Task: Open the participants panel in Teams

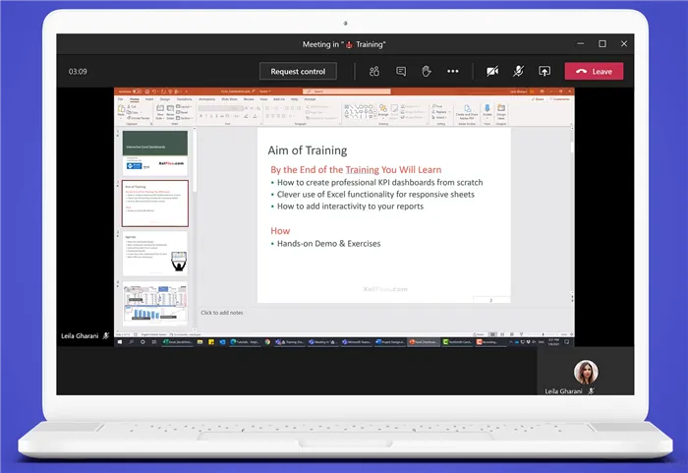Action: click(x=374, y=71)
